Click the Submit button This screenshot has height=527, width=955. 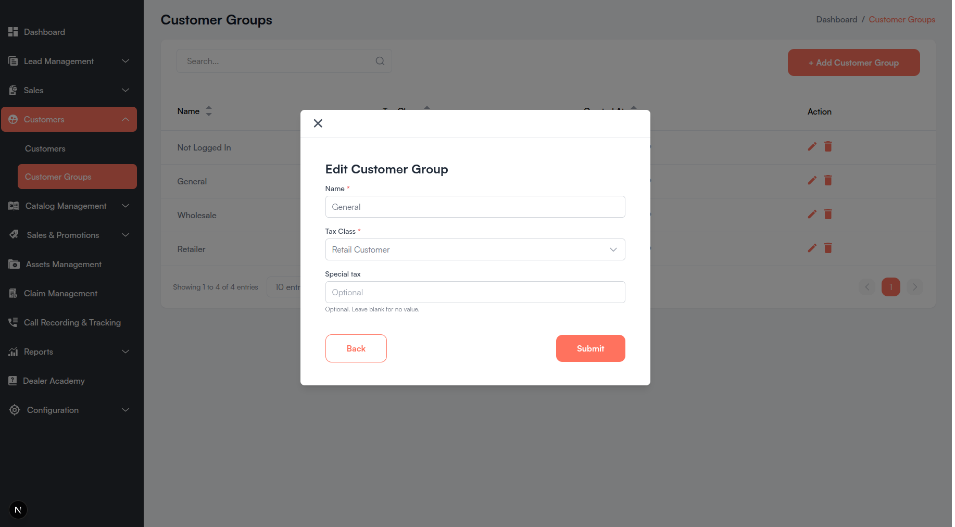tap(590, 348)
